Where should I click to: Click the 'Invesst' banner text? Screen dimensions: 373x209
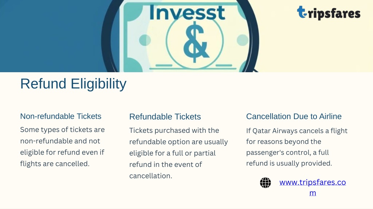[x=187, y=13]
